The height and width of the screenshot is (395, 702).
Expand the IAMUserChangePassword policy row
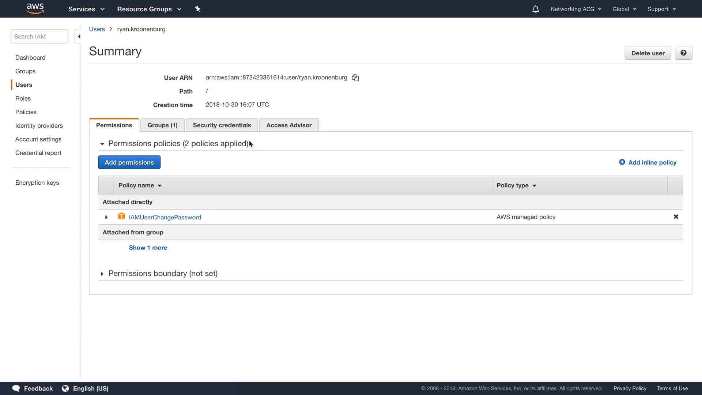tap(106, 217)
